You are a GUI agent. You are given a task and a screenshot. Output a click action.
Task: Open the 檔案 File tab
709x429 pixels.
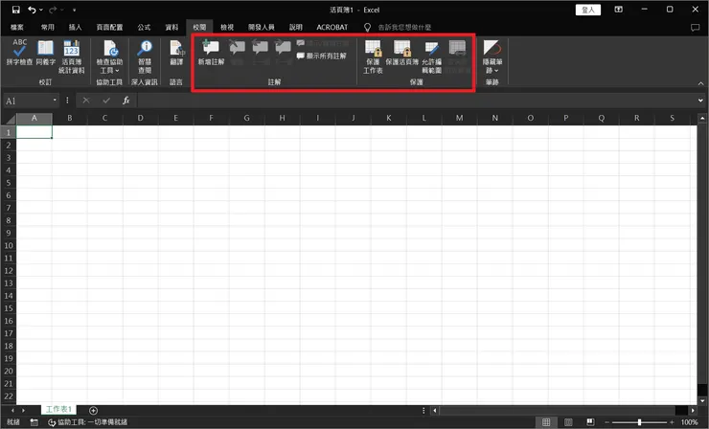tap(17, 28)
